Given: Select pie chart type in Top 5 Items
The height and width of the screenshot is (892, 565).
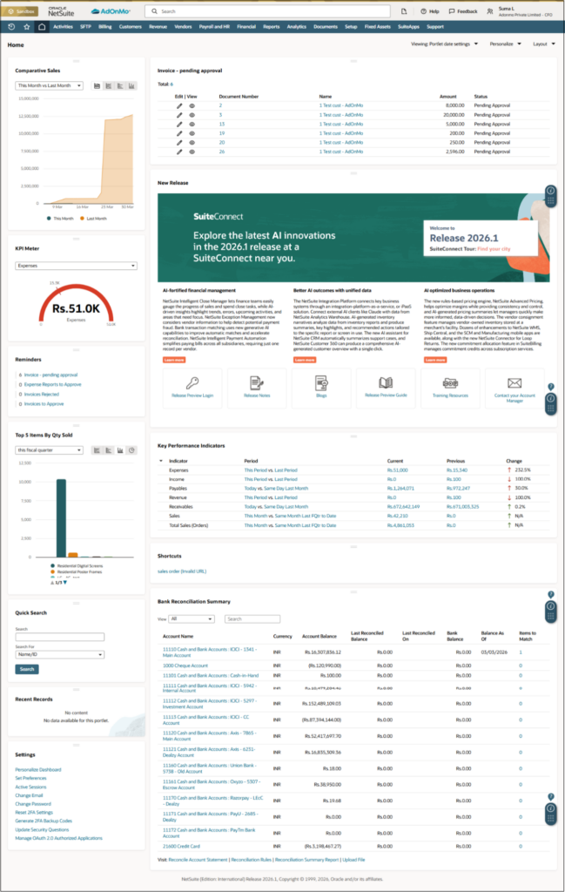Looking at the screenshot, I should 131,450.
